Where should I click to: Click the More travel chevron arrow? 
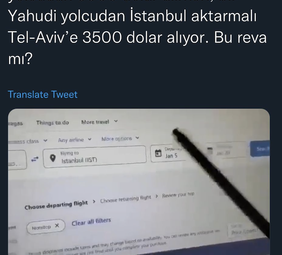pyautogui.click(x=116, y=121)
